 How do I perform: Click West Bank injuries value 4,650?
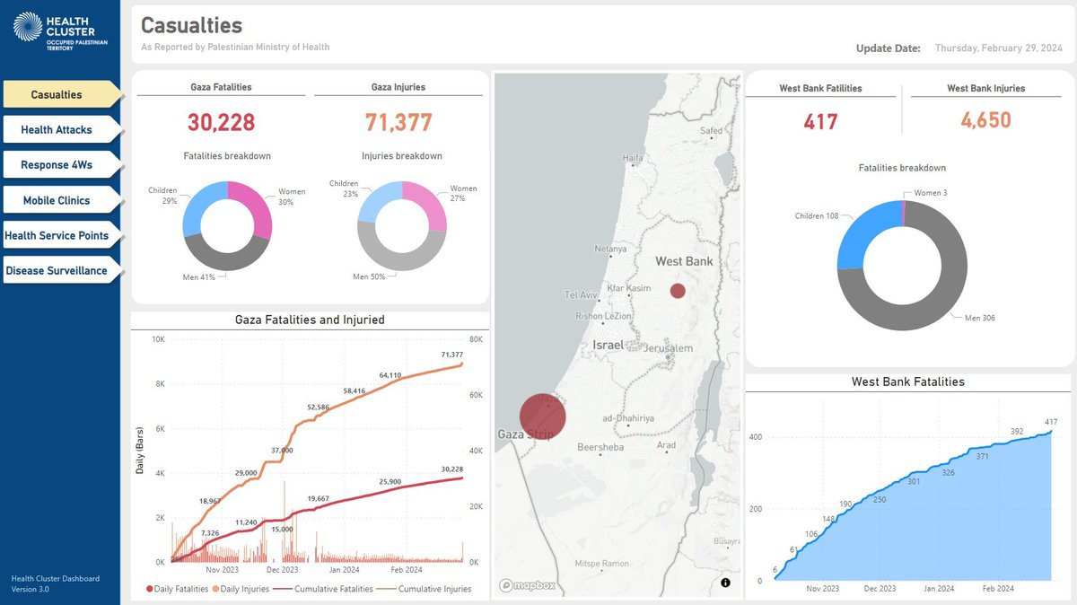[x=985, y=120]
